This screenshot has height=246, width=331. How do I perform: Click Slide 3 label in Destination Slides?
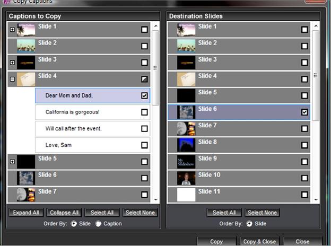[207, 59]
